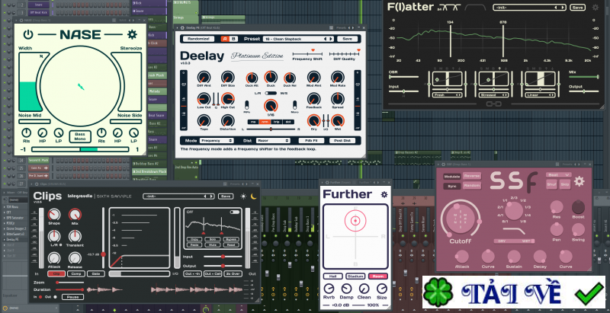Click the Clips Shape knob

54,214
